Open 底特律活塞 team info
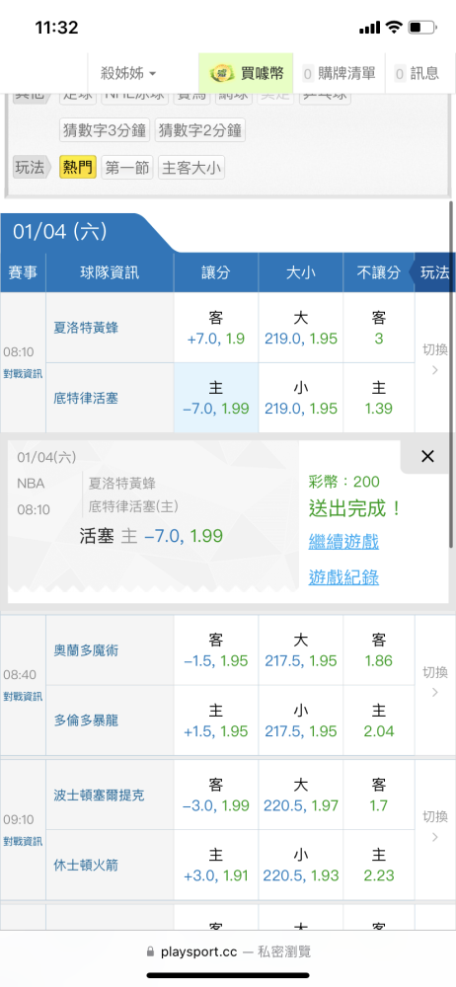 (x=86, y=398)
